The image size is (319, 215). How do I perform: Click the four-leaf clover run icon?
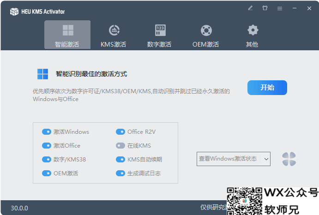coord(289,159)
